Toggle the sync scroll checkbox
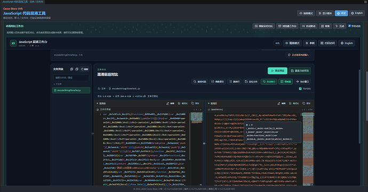Image resolution: width=368 pixels, height=192 pixels. click(x=300, y=88)
